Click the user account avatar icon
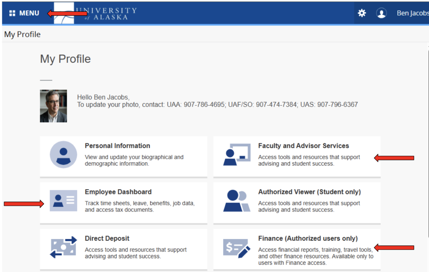429x272 pixels. point(381,13)
